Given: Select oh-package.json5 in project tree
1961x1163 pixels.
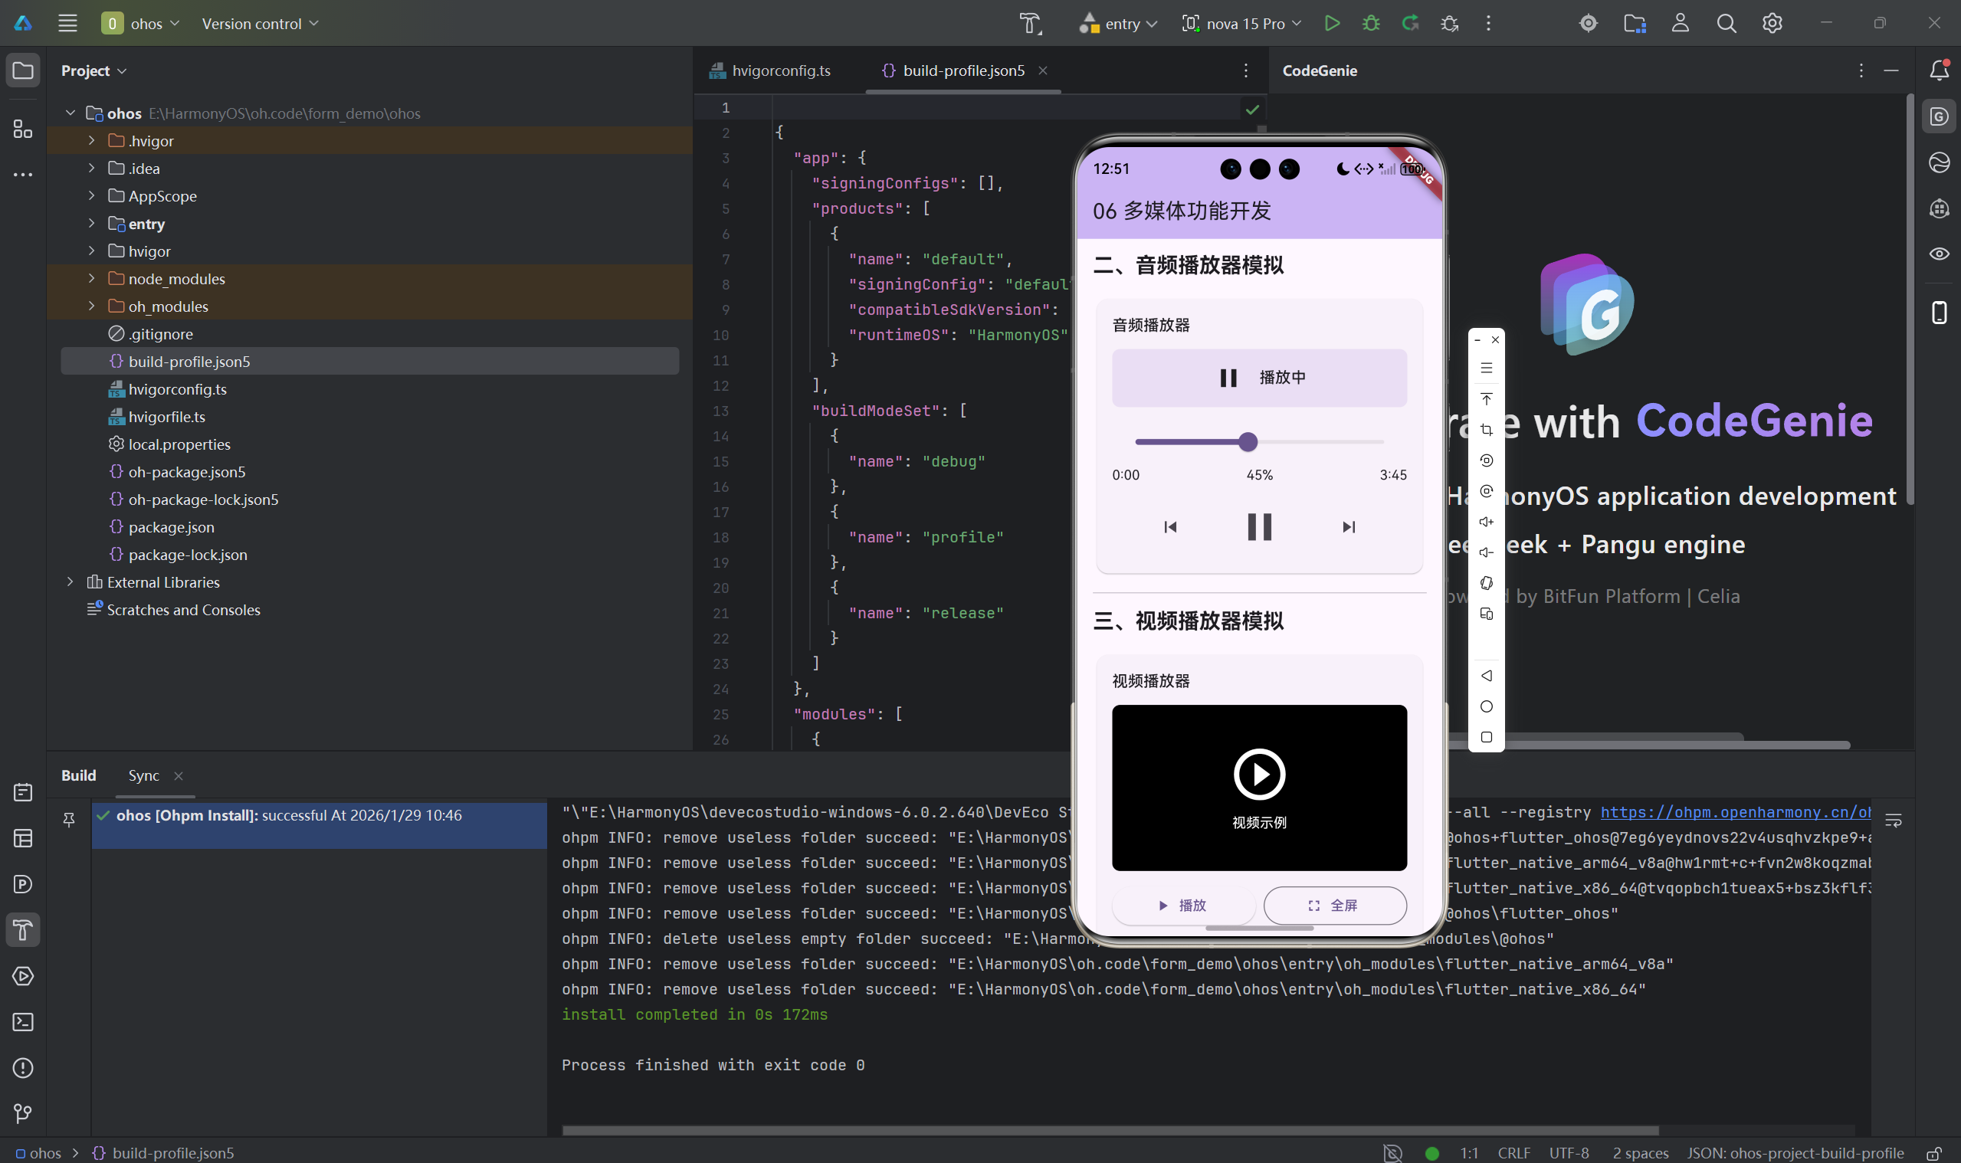Looking at the screenshot, I should pos(186,472).
